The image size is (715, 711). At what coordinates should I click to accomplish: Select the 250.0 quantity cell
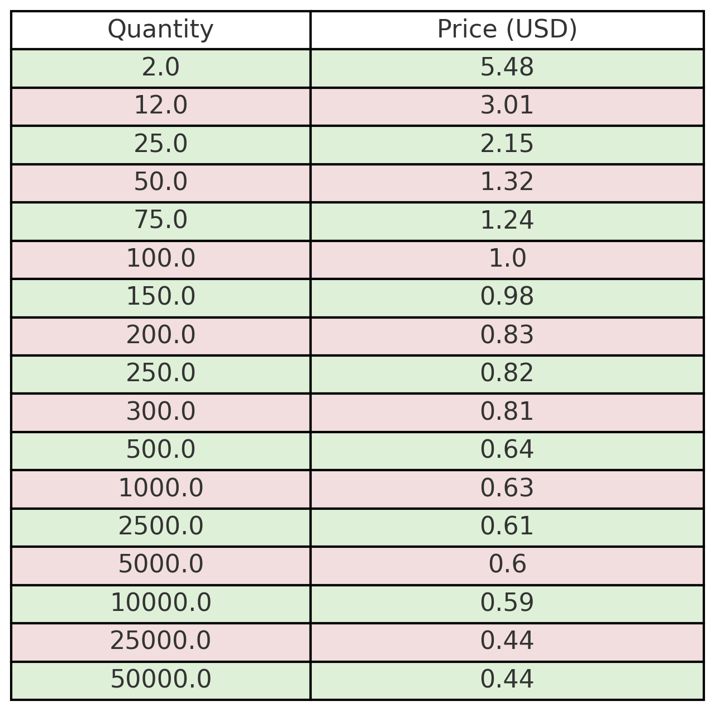pos(161,375)
